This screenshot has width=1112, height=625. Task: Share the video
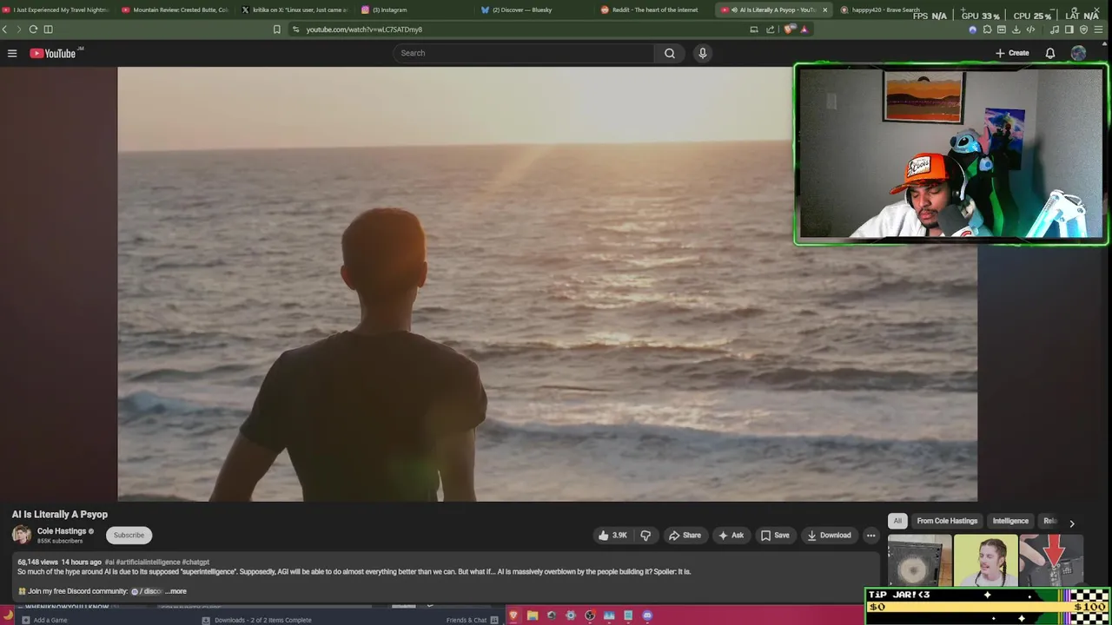click(685, 536)
